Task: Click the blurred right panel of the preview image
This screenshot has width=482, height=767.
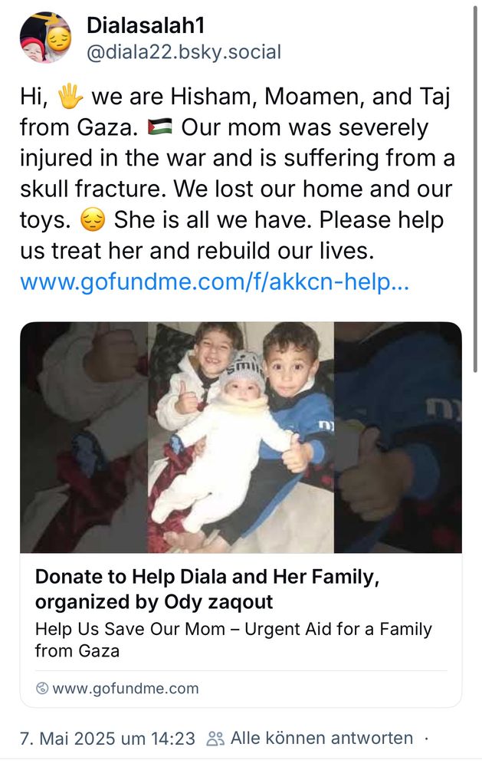Action: (x=398, y=437)
